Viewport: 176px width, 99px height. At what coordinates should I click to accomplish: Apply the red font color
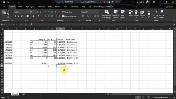pyautogui.click(x=38, y=16)
